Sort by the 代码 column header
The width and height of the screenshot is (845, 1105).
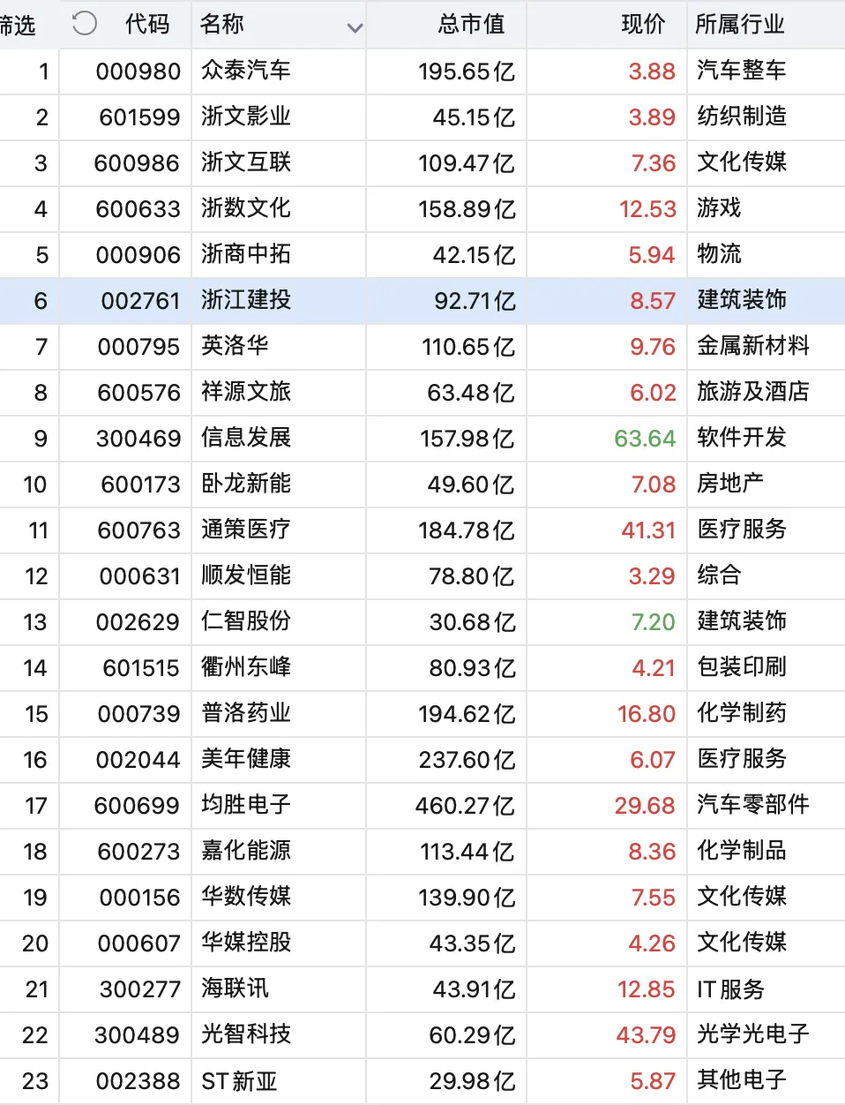pyautogui.click(x=147, y=24)
